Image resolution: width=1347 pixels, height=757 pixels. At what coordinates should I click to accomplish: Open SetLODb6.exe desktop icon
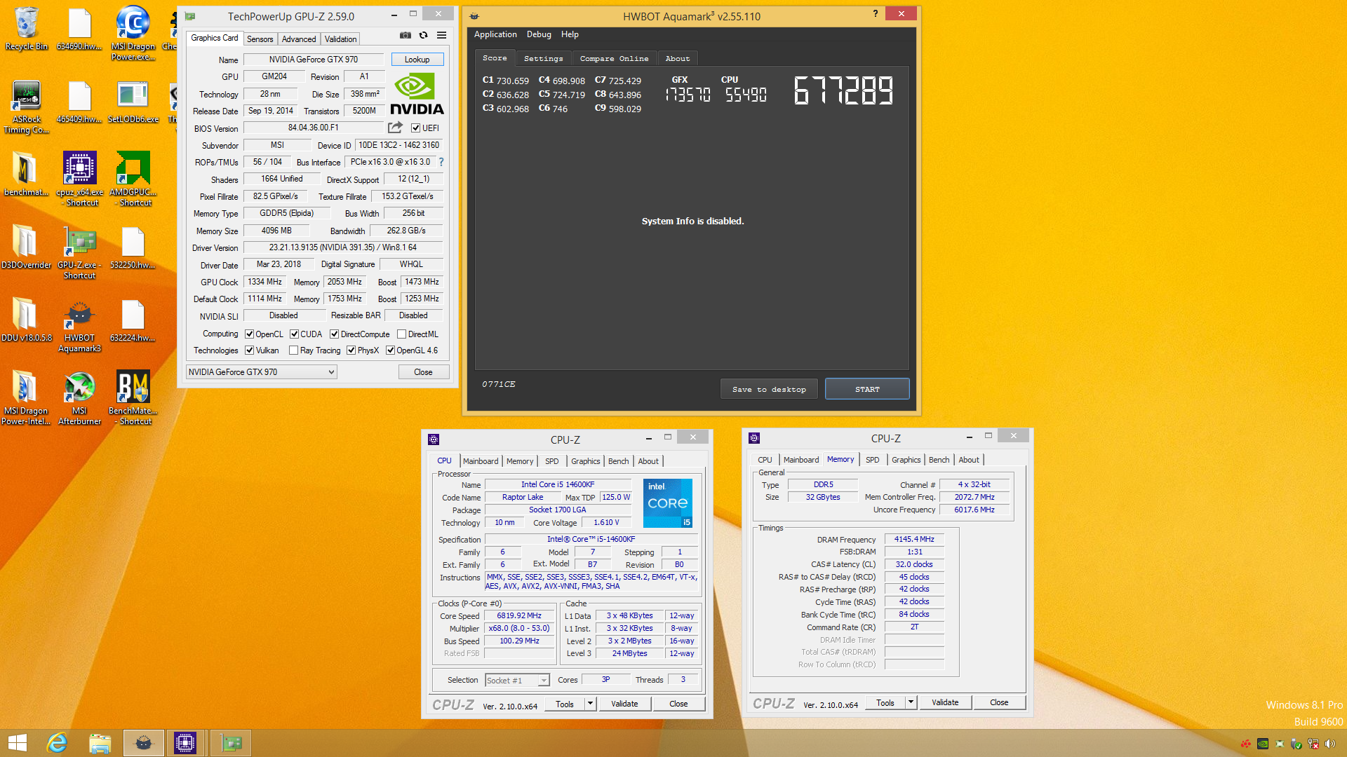133,102
